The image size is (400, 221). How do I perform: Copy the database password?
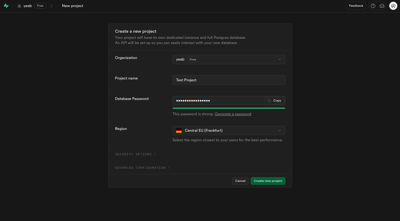point(274,101)
